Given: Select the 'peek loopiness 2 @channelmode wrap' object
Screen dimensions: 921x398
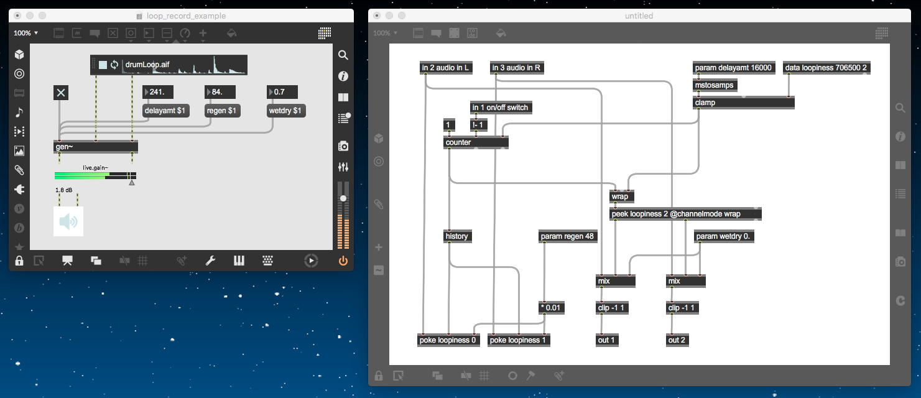Looking at the screenshot, I should point(685,214).
